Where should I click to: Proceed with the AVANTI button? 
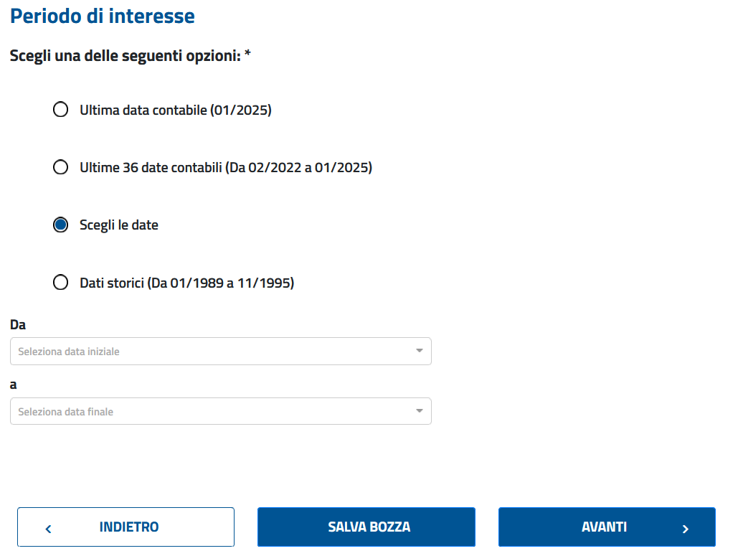coord(607,527)
